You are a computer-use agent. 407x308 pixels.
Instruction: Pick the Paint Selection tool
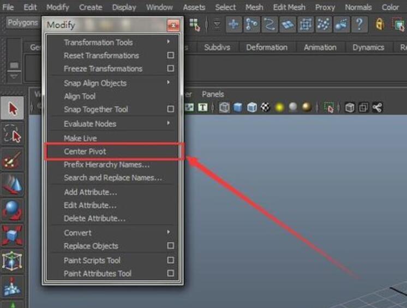pos(13,160)
